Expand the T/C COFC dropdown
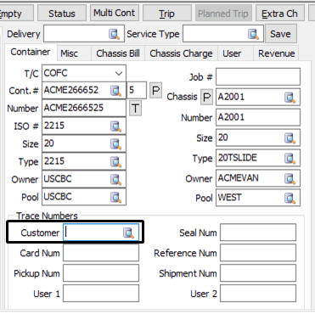Image resolution: width=315 pixels, height=314 pixels. [119, 74]
